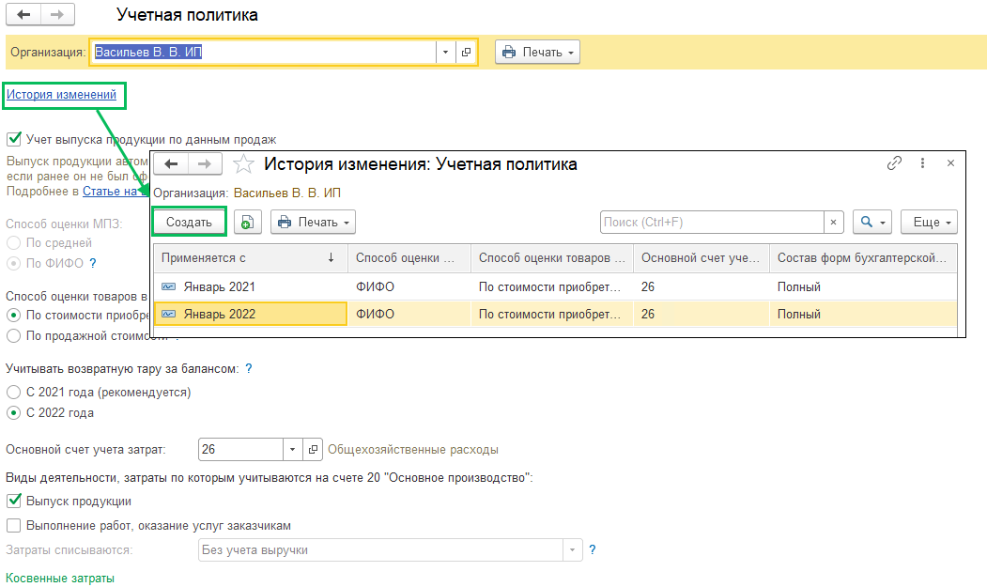The width and height of the screenshot is (987, 587).
Task: Open magnifier search options dropdown
Action: pos(871,223)
